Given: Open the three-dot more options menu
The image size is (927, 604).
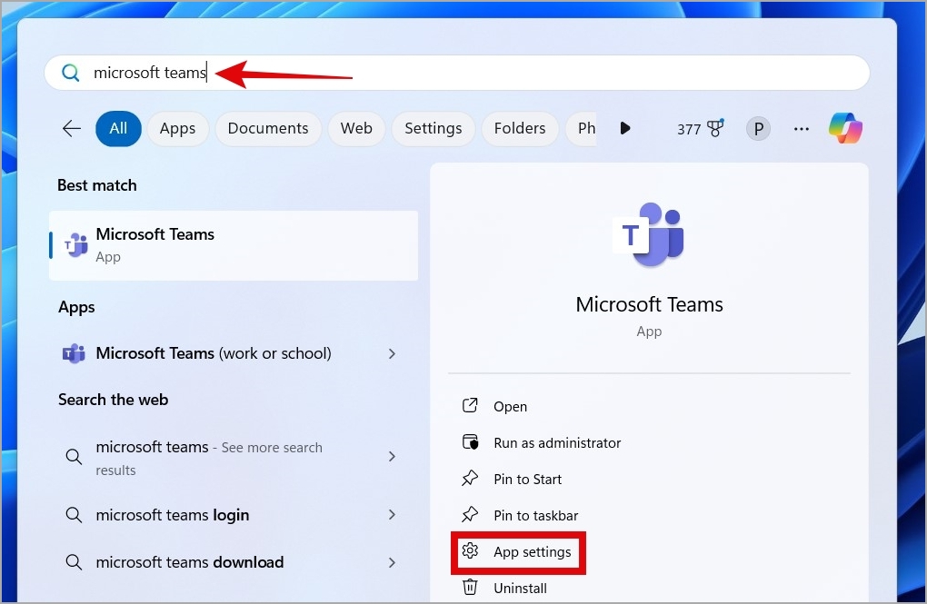Looking at the screenshot, I should pyautogui.click(x=801, y=129).
